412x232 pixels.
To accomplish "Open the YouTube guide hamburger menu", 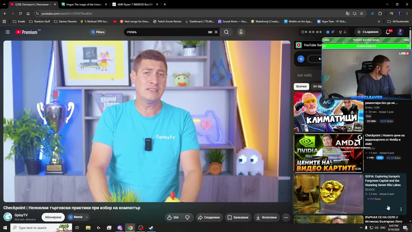I will tap(8, 32).
